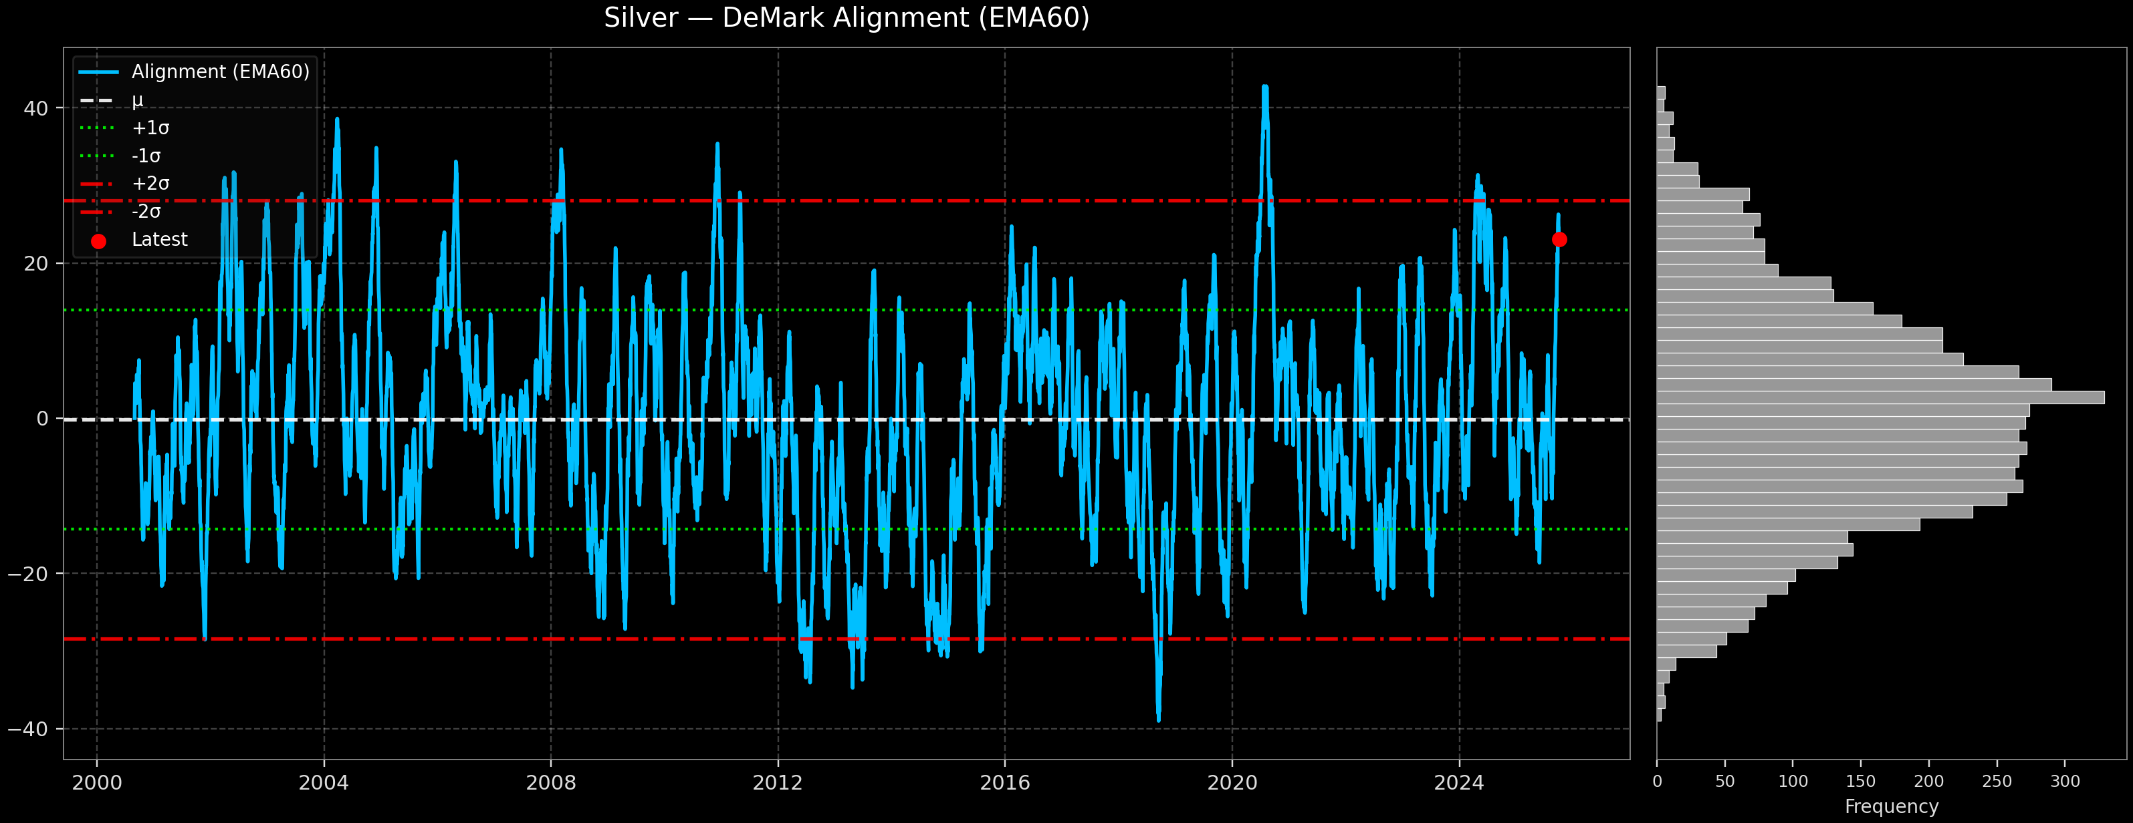Image resolution: width=2133 pixels, height=823 pixels.
Task: Click the Alignment (EMA60) legend line swatch
Action: [x=98, y=73]
